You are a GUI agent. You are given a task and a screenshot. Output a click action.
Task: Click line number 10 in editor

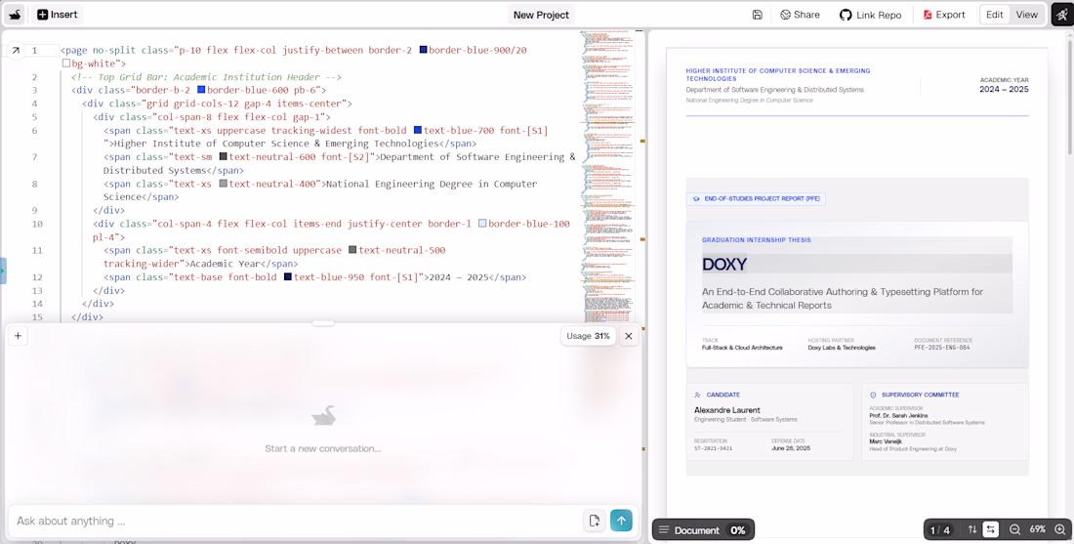pos(37,224)
